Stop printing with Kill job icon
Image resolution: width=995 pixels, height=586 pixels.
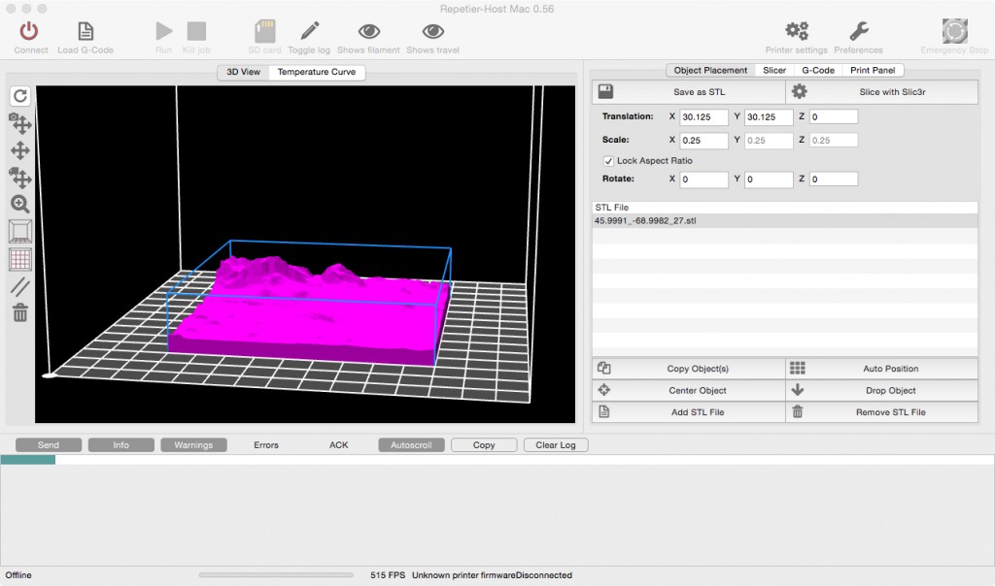(x=196, y=31)
